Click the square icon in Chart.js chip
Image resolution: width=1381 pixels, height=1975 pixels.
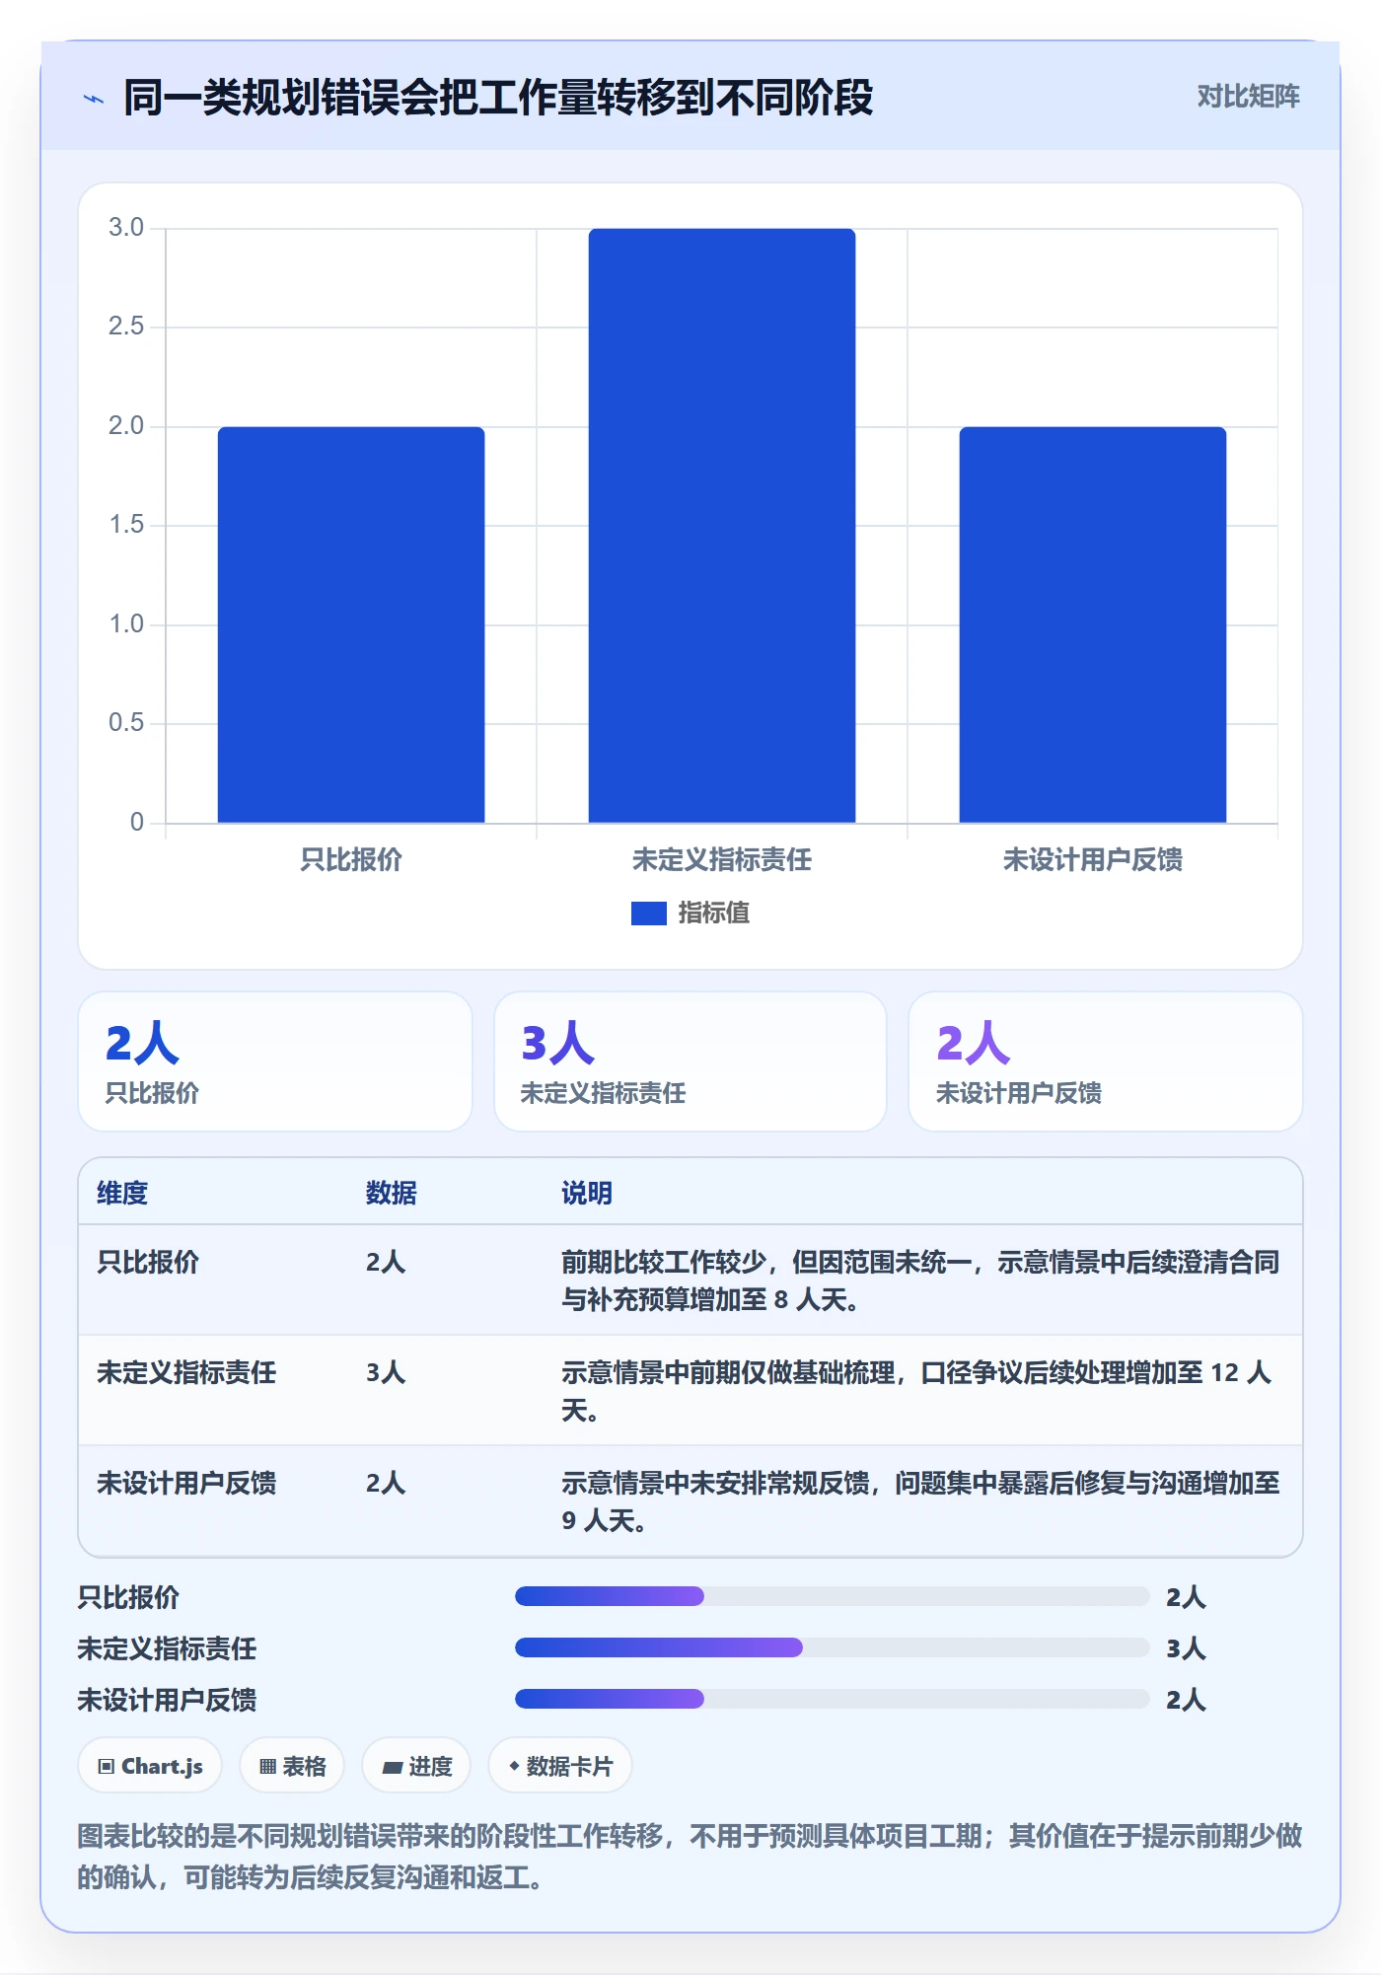(x=107, y=1767)
